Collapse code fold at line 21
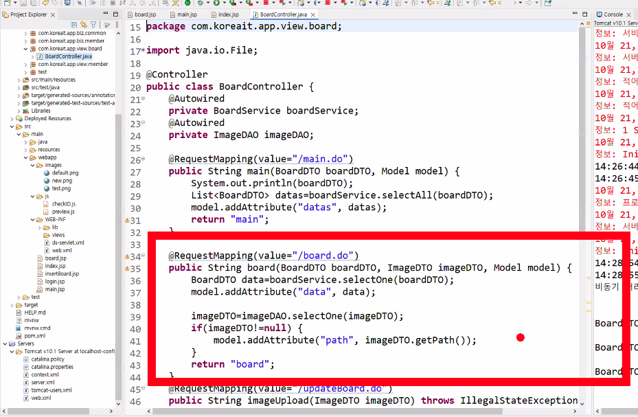The height and width of the screenshot is (417, 638). click(143, 98)
